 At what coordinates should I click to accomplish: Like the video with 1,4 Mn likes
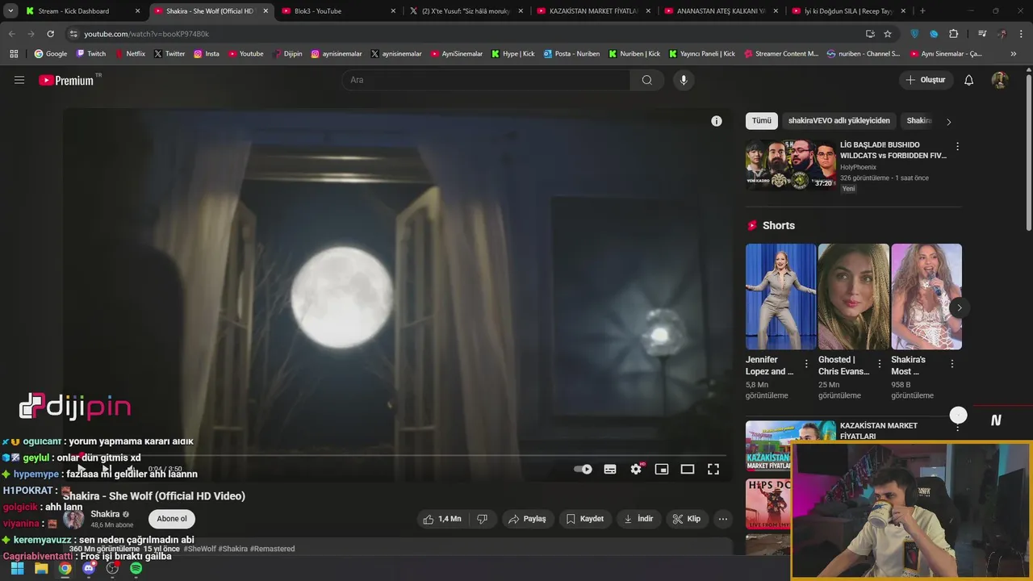tap(442, 519)
